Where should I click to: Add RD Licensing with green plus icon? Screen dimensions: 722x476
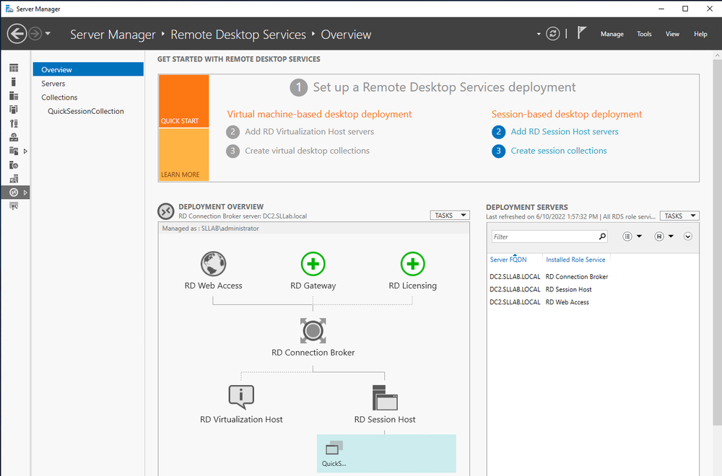tap(412, 264)
